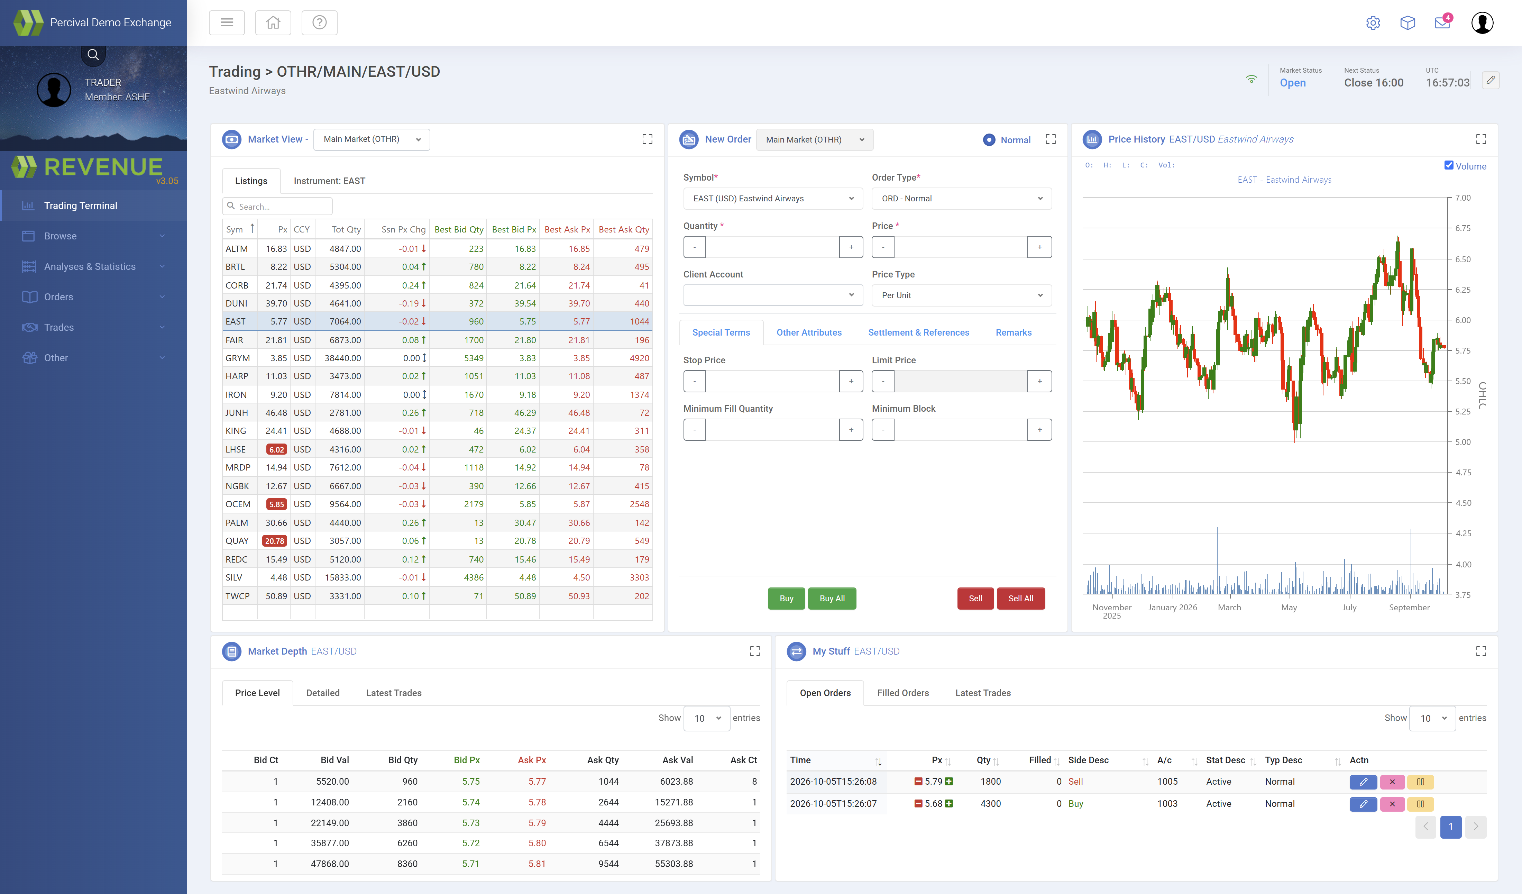The height and width of the screenshot is (894, 1522).
Task: Expand the Other sidebar menu
Action: point(94,358)
